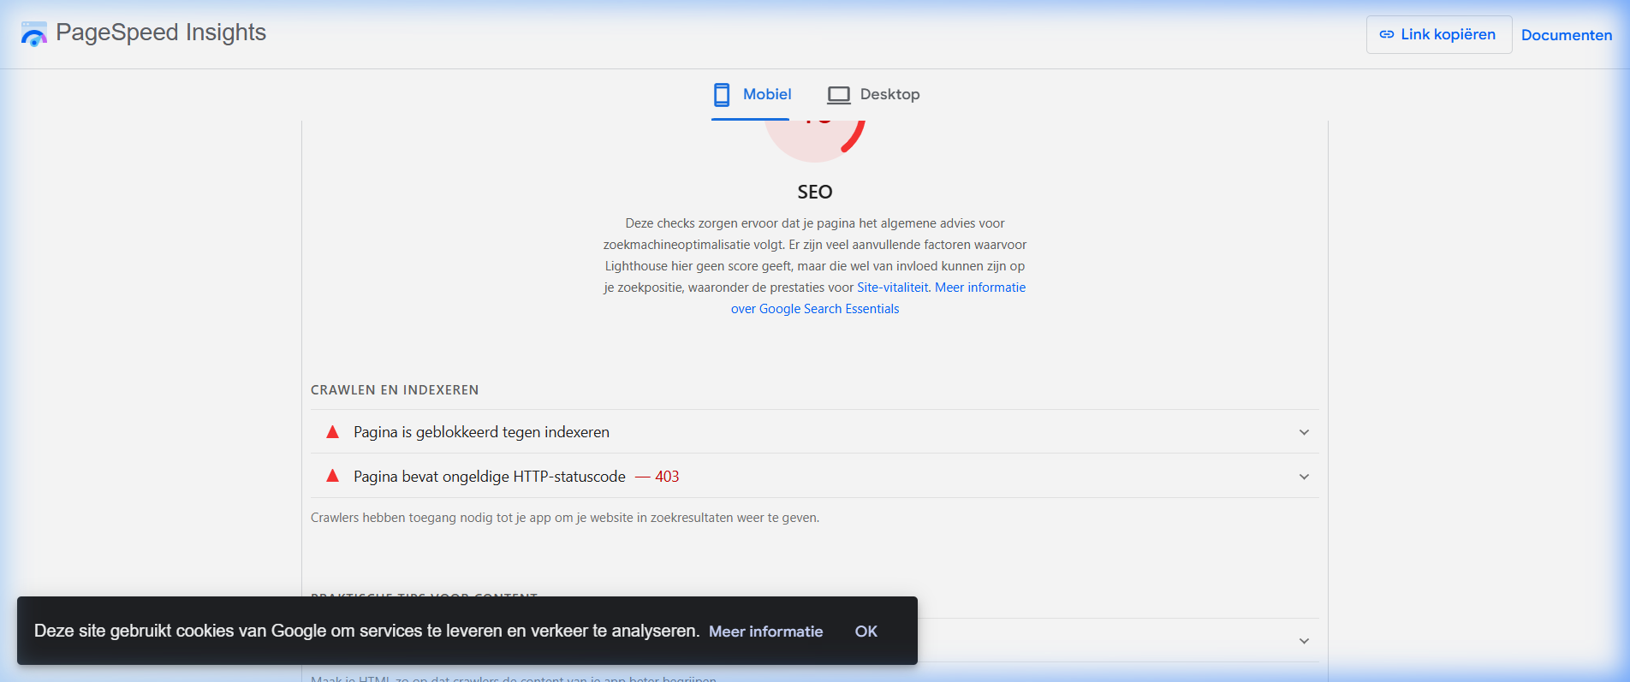Click the link icon in Link kopiëren

coord(1387,34)
